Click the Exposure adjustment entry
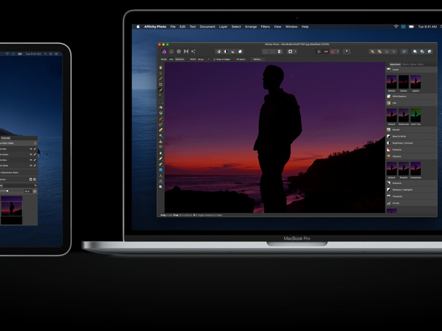 [x=411, y=183]
